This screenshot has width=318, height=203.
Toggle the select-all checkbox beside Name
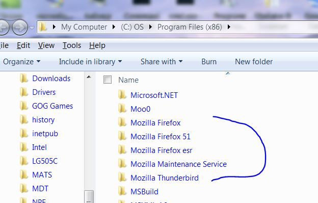[x=108, y=80]
